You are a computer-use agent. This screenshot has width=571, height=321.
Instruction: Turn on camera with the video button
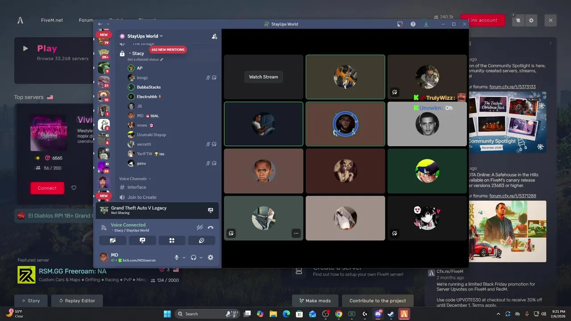pos(113,240)
